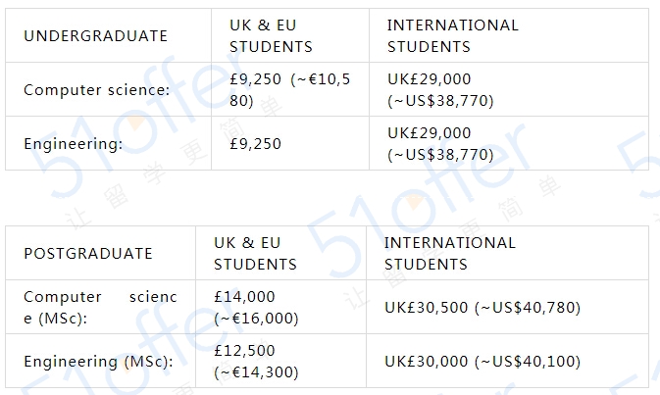Screen dimensions: 660x395
Task: Select the UK£30,000 (~US$40,100) cell
Action: pos(508,361)
